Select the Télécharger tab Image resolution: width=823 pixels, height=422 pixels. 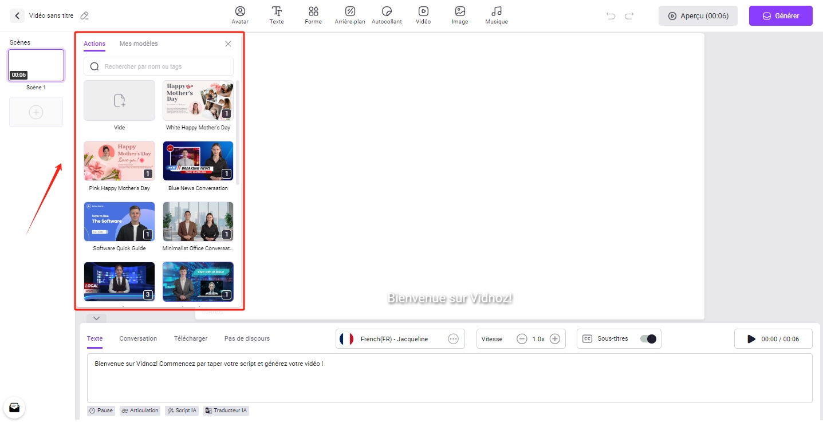pos(191,339)
